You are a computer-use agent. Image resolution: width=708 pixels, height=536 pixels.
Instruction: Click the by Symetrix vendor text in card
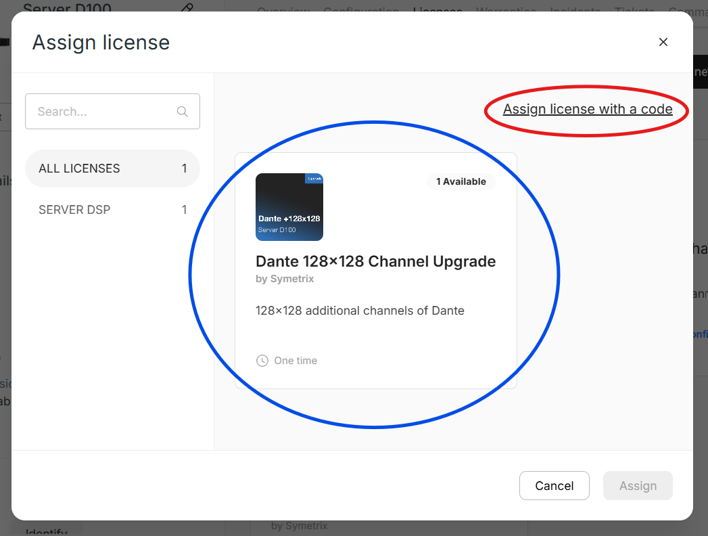(x=285, y=279)
